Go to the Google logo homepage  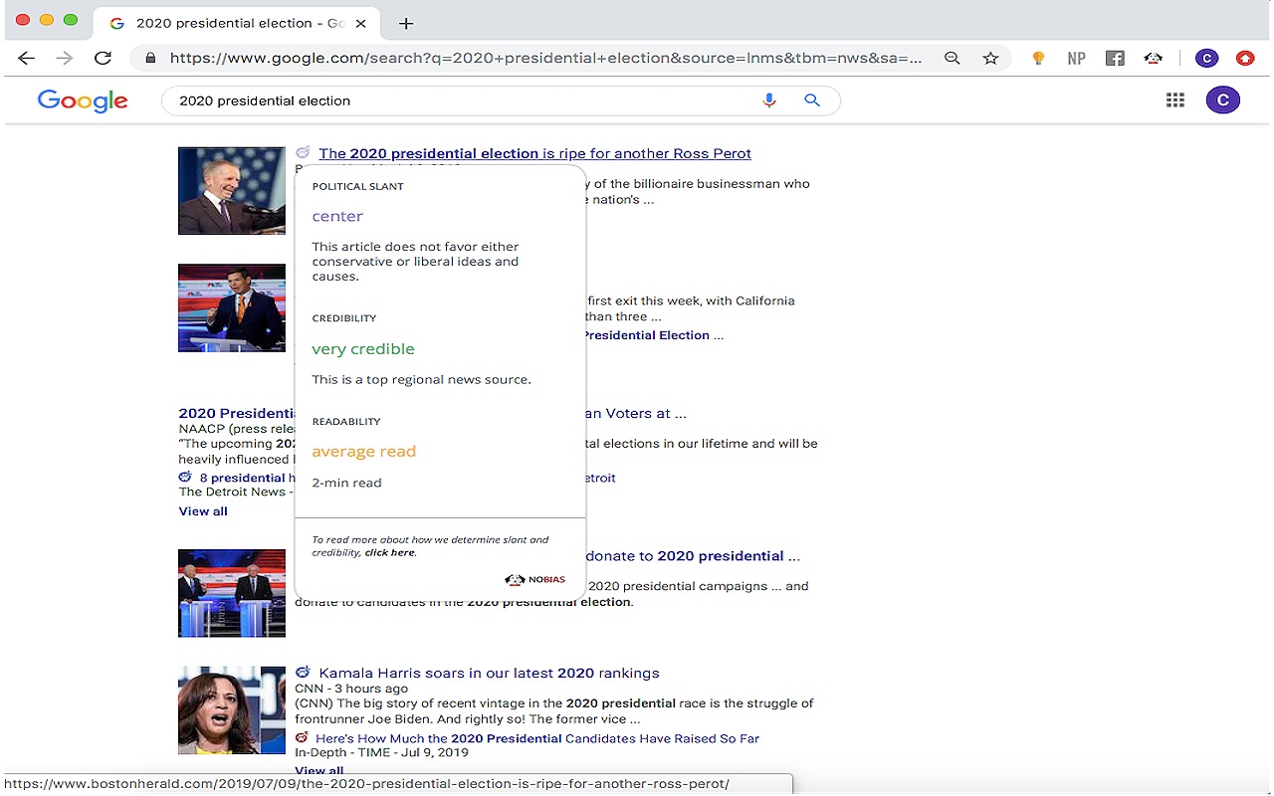coord(83,100)
